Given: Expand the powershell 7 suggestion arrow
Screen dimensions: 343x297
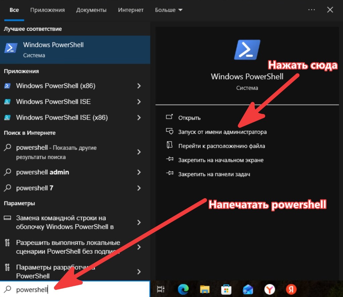Looking at the screenshot, I should click(139, 188).
